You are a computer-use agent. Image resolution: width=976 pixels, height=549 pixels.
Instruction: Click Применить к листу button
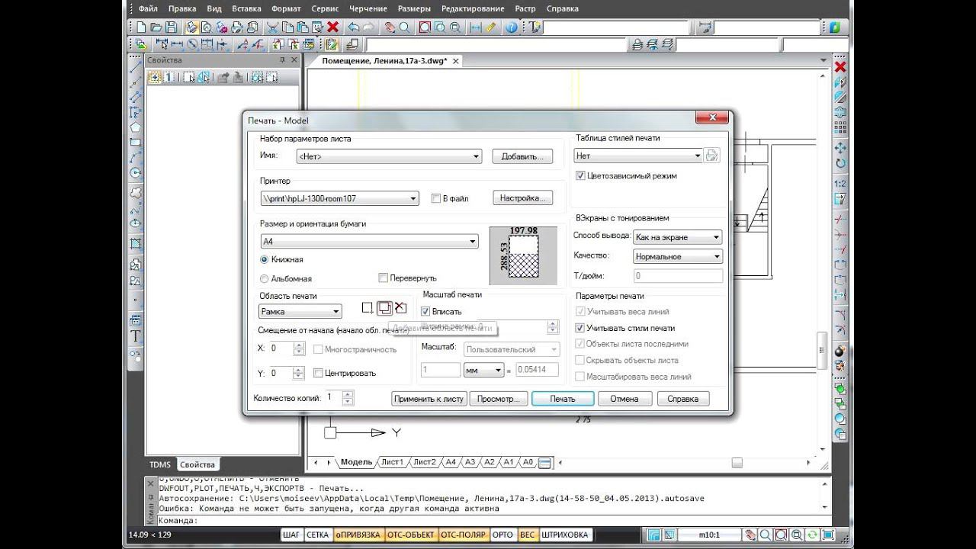429,399
